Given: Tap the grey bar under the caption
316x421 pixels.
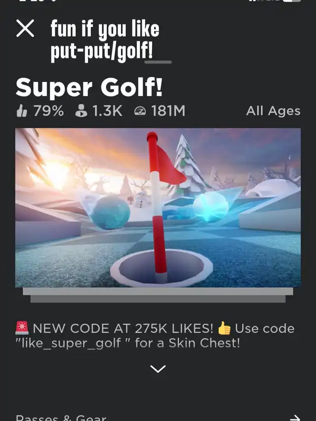Looking at the screenshot, I should coord(158,62).
